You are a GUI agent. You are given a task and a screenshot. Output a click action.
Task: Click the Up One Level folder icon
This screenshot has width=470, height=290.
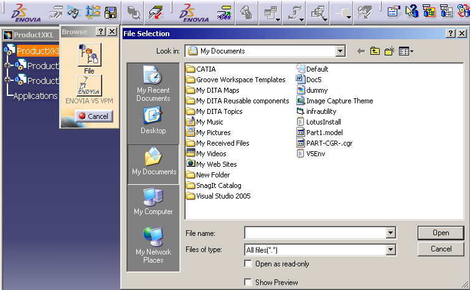click(375, 51)
